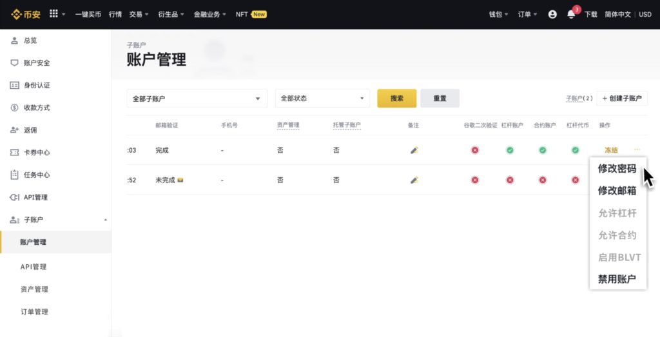This screenshot has width=660, height=337.
Task: Go to 账户管理 in sidebar
Action: (x=55, y=242)
